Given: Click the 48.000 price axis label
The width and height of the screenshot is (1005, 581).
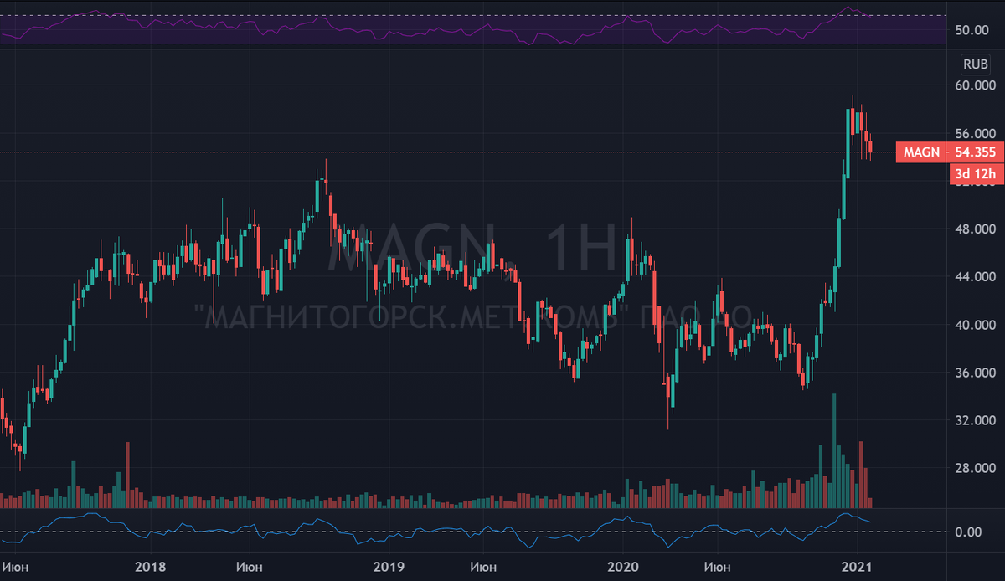Looking at the screenshot, I should (976, 229).
